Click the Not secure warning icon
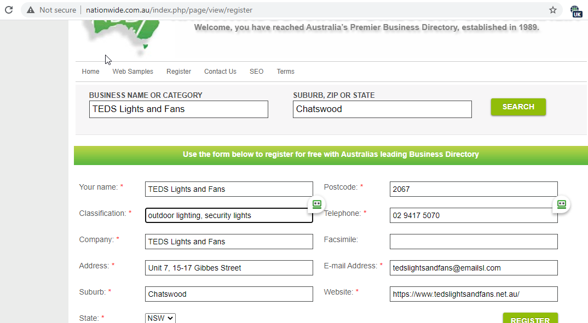The image size is (588, 323). (x=31, y=10)
